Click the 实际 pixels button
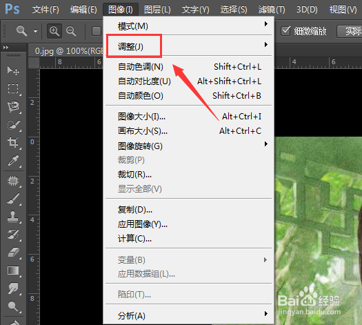Image resolution: width=362 pixels, height=325 pixels. point(350,31)
